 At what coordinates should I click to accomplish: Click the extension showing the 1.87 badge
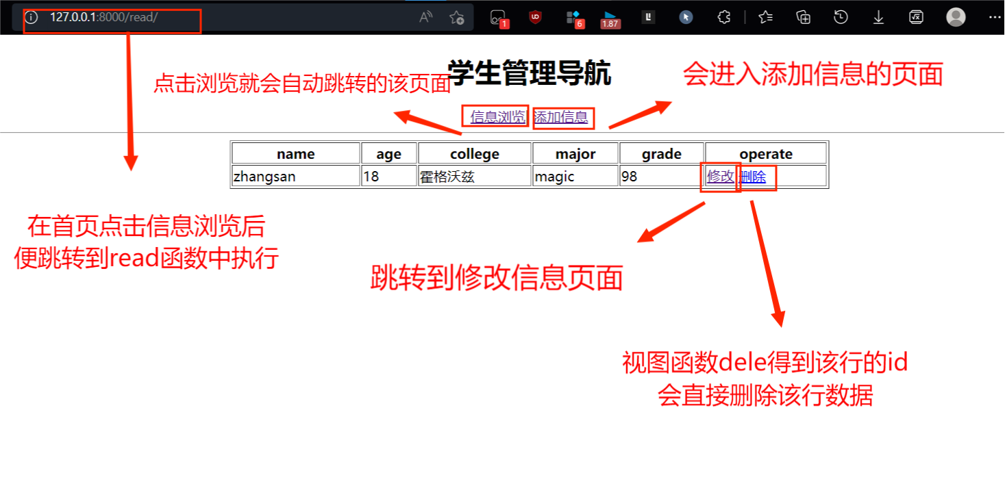click(x=609, y=16)
